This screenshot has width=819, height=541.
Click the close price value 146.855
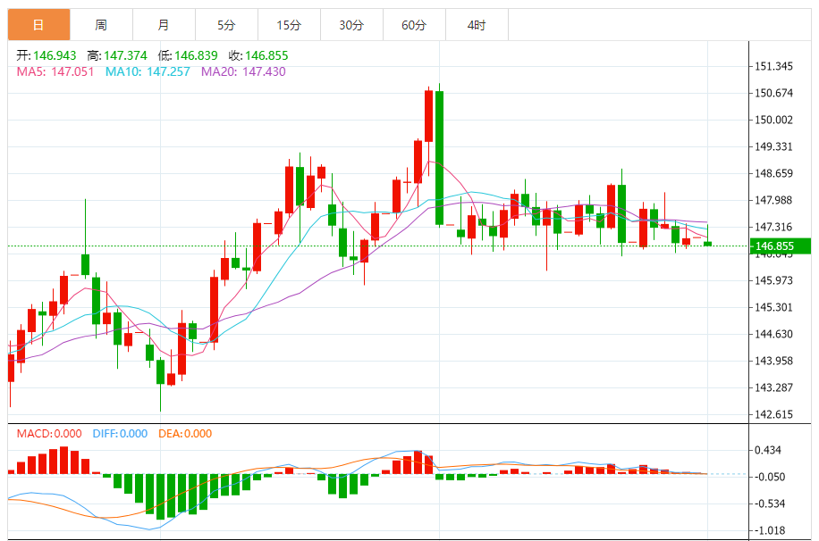click(266, 55)
